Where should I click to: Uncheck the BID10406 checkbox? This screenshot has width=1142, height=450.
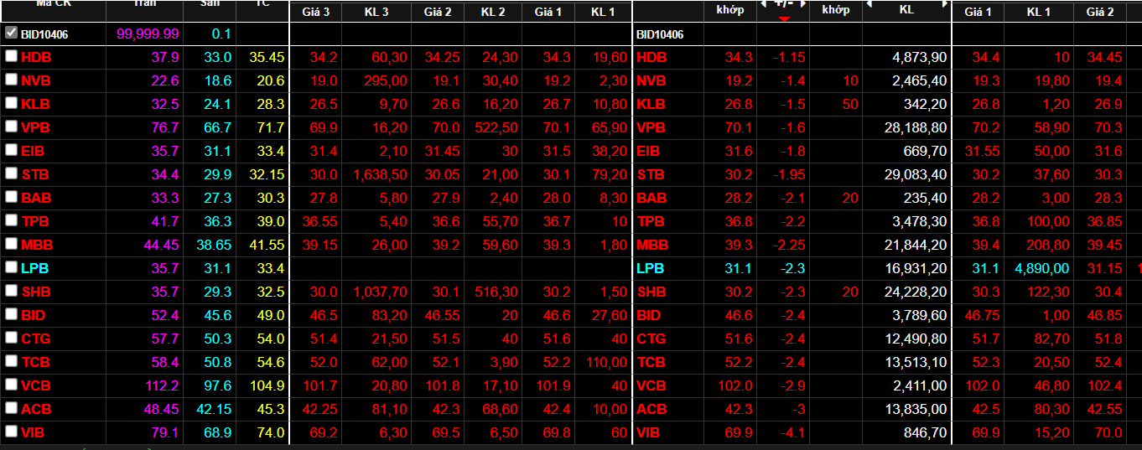pyautogui.click(x=11, y=34)
